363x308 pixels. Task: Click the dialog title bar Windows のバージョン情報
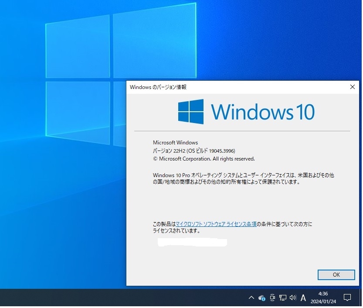pos(159,87)
